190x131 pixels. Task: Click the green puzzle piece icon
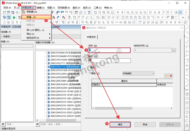(x=14, y=17)
